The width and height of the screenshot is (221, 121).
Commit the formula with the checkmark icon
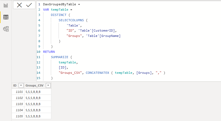tap(29, 5)
